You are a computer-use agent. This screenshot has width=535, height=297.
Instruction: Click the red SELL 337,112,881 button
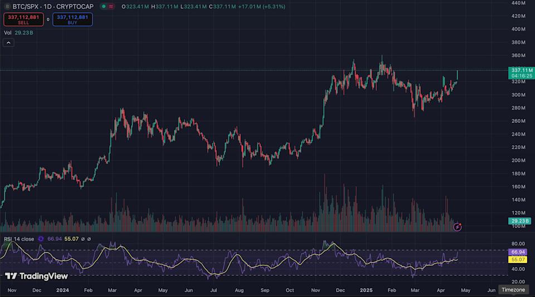(x=23, y=19)
